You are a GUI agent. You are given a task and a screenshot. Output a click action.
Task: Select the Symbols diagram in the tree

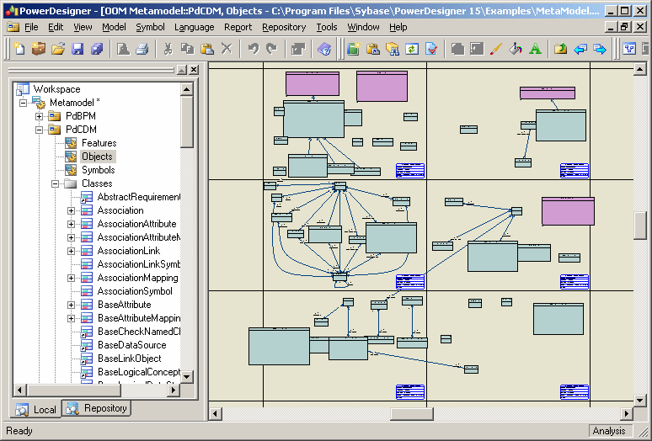pos(98,170)
